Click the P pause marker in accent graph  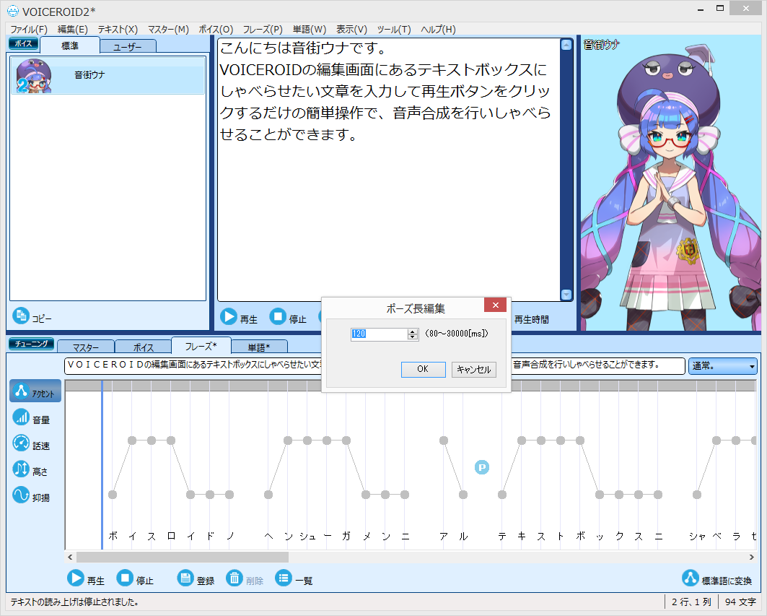tap(482, 468)
